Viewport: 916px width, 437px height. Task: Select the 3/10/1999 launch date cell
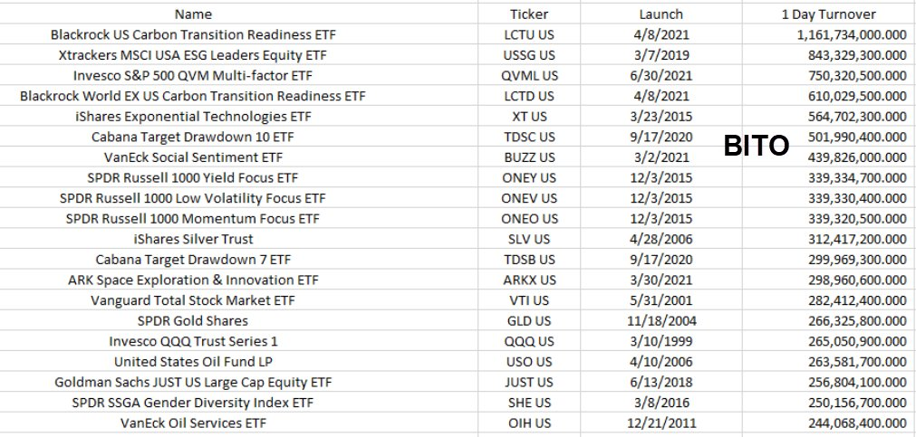[661, 341]
